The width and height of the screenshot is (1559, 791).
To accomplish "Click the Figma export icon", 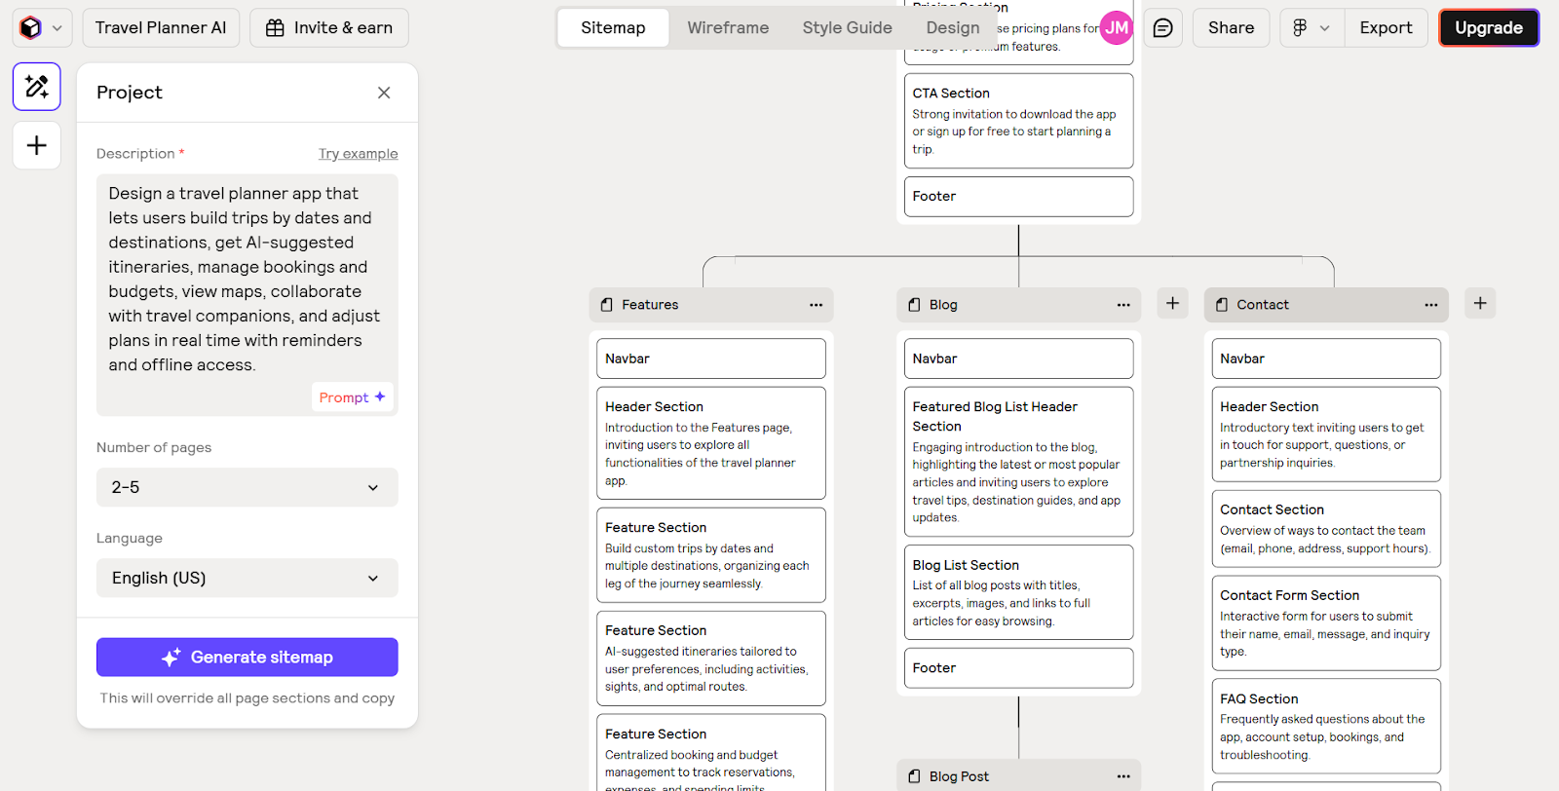I will (x=1300, y=28).
